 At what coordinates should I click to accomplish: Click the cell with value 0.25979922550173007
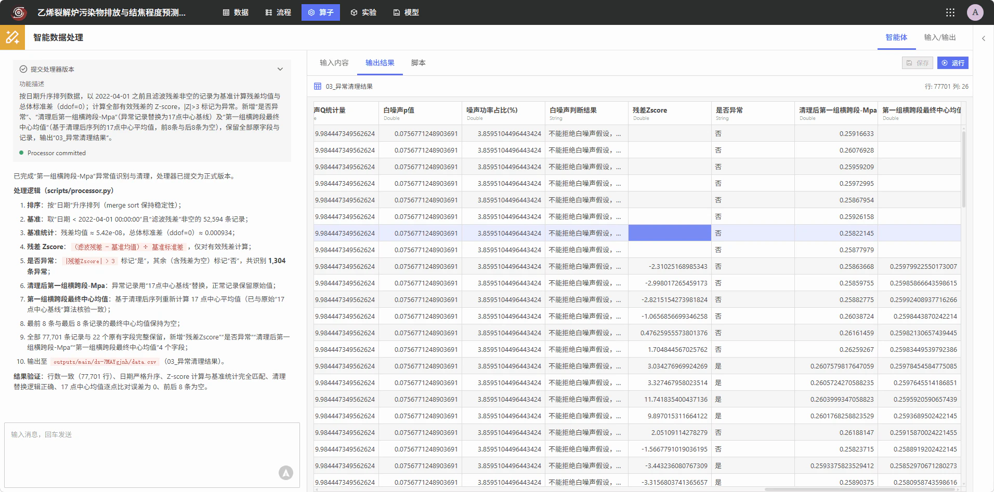click(919, 266)
